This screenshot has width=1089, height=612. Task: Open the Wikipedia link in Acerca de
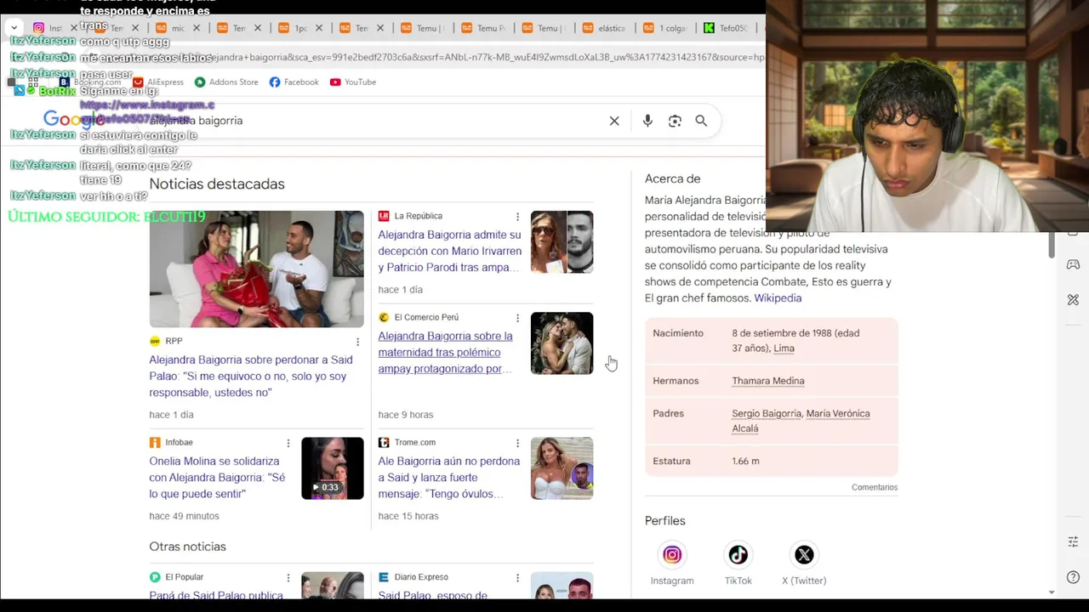778,298
